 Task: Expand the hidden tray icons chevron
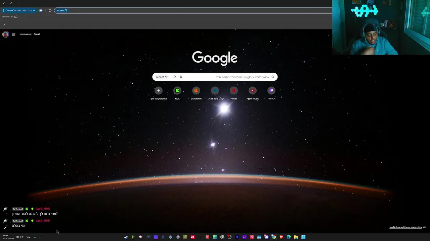[x=40, y=237]
